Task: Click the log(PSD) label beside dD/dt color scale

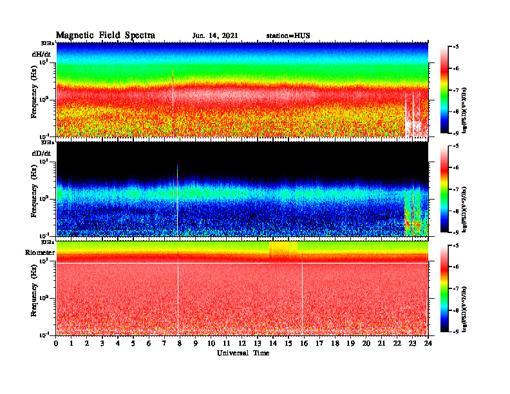Action: (x=464, y=209)
